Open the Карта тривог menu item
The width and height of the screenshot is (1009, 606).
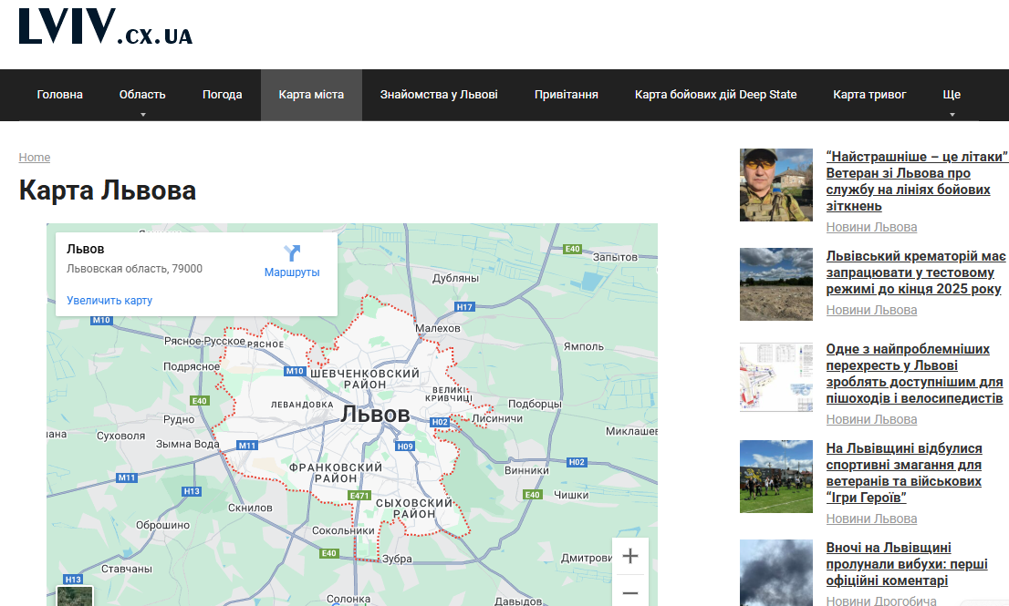pyautogui.click(x=869, y=95)
